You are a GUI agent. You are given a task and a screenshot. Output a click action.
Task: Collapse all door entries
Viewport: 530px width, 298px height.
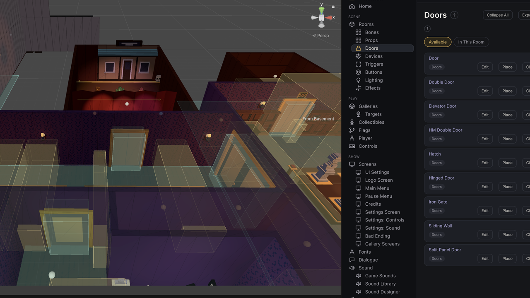tap(498, 15)
